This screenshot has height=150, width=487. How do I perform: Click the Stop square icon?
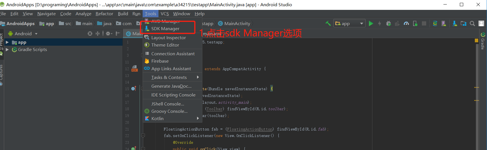click(424, 23)
